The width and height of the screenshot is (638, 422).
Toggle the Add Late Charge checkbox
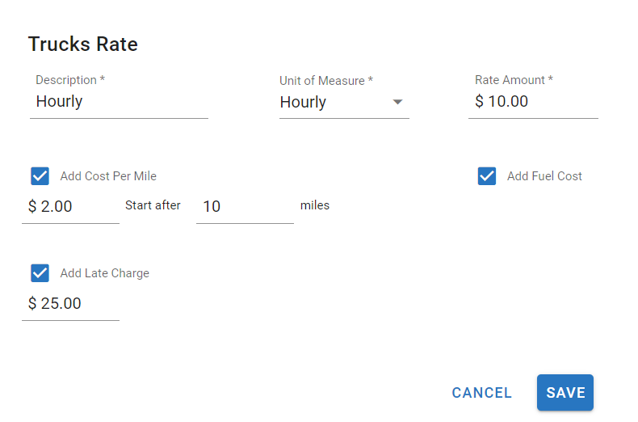coord(40,273)
